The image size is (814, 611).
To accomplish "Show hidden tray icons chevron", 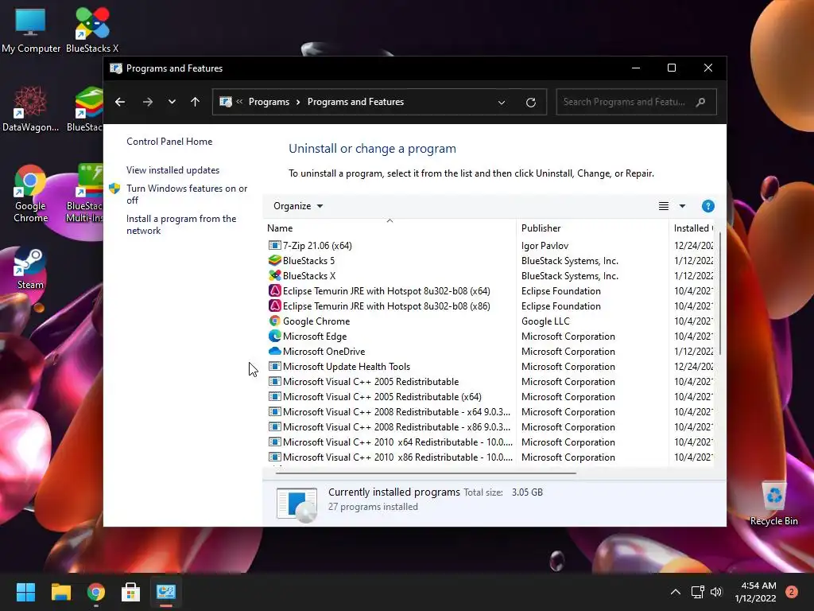I will tap(676, 592).
